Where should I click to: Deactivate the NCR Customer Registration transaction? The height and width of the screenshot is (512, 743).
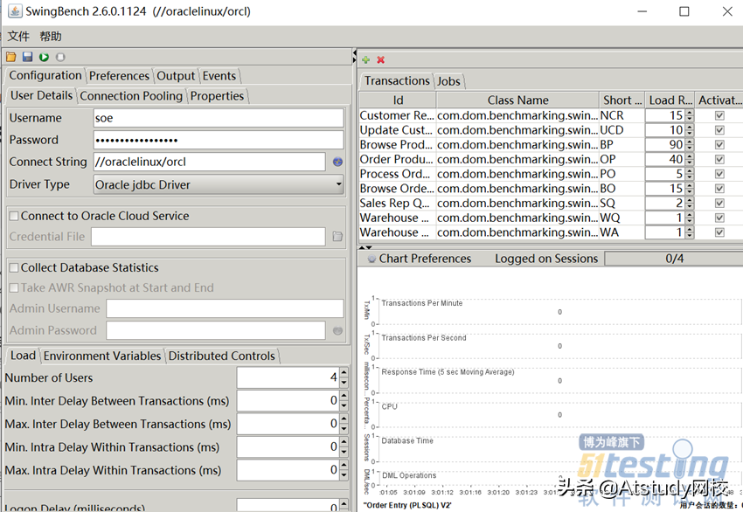point(719,115)
